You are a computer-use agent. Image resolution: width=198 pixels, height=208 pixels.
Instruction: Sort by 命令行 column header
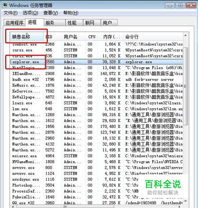[153, 37]
